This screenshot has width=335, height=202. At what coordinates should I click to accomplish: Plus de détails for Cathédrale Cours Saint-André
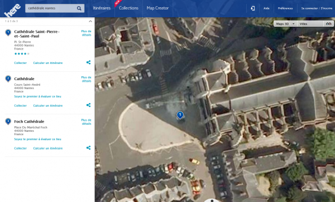[x=87, y=79]
